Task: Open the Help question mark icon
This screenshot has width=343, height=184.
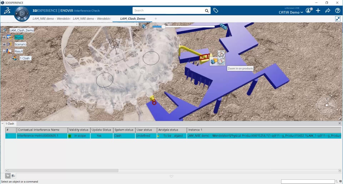Action: coord(338,10)
